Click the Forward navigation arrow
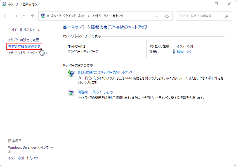The height and width of the screenshot is (166, 236). coord(16,16)
